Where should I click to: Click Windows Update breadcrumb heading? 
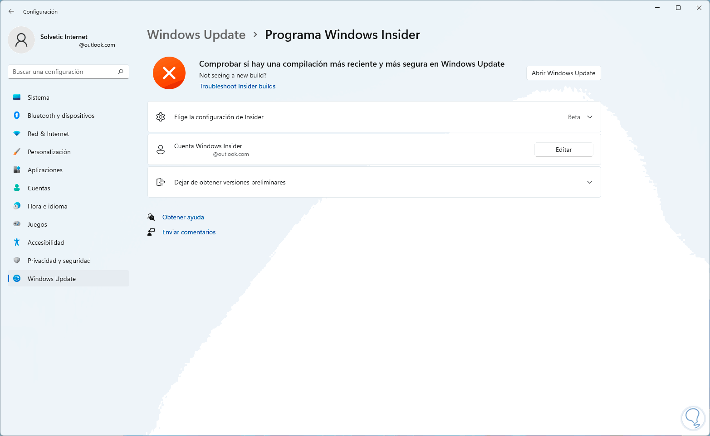point(196,34)
